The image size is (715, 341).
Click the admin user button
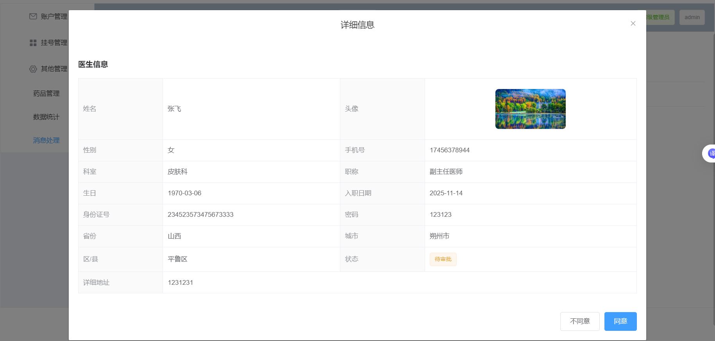(x=692, y=17)
